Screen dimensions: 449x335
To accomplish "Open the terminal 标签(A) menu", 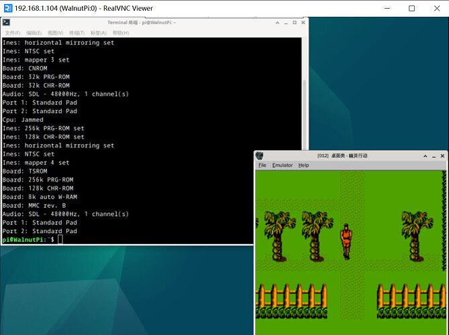I will [x=99, y=32].
